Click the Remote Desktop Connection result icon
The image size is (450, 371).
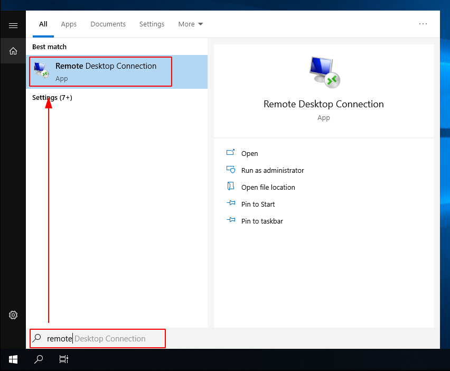coord(41,70)
